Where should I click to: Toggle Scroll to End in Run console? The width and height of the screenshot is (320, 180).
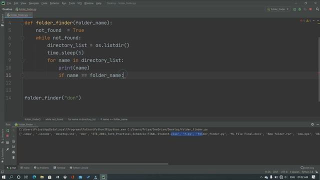(13, 146)
